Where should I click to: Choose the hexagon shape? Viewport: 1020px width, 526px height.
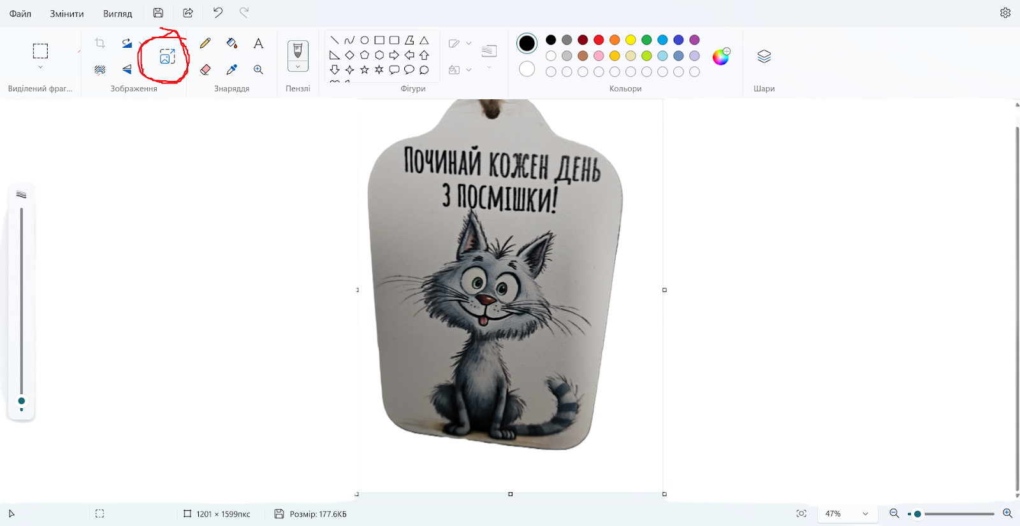click(x=379, y=55)
